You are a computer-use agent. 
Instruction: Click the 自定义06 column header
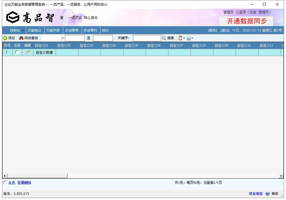point(157,45)
